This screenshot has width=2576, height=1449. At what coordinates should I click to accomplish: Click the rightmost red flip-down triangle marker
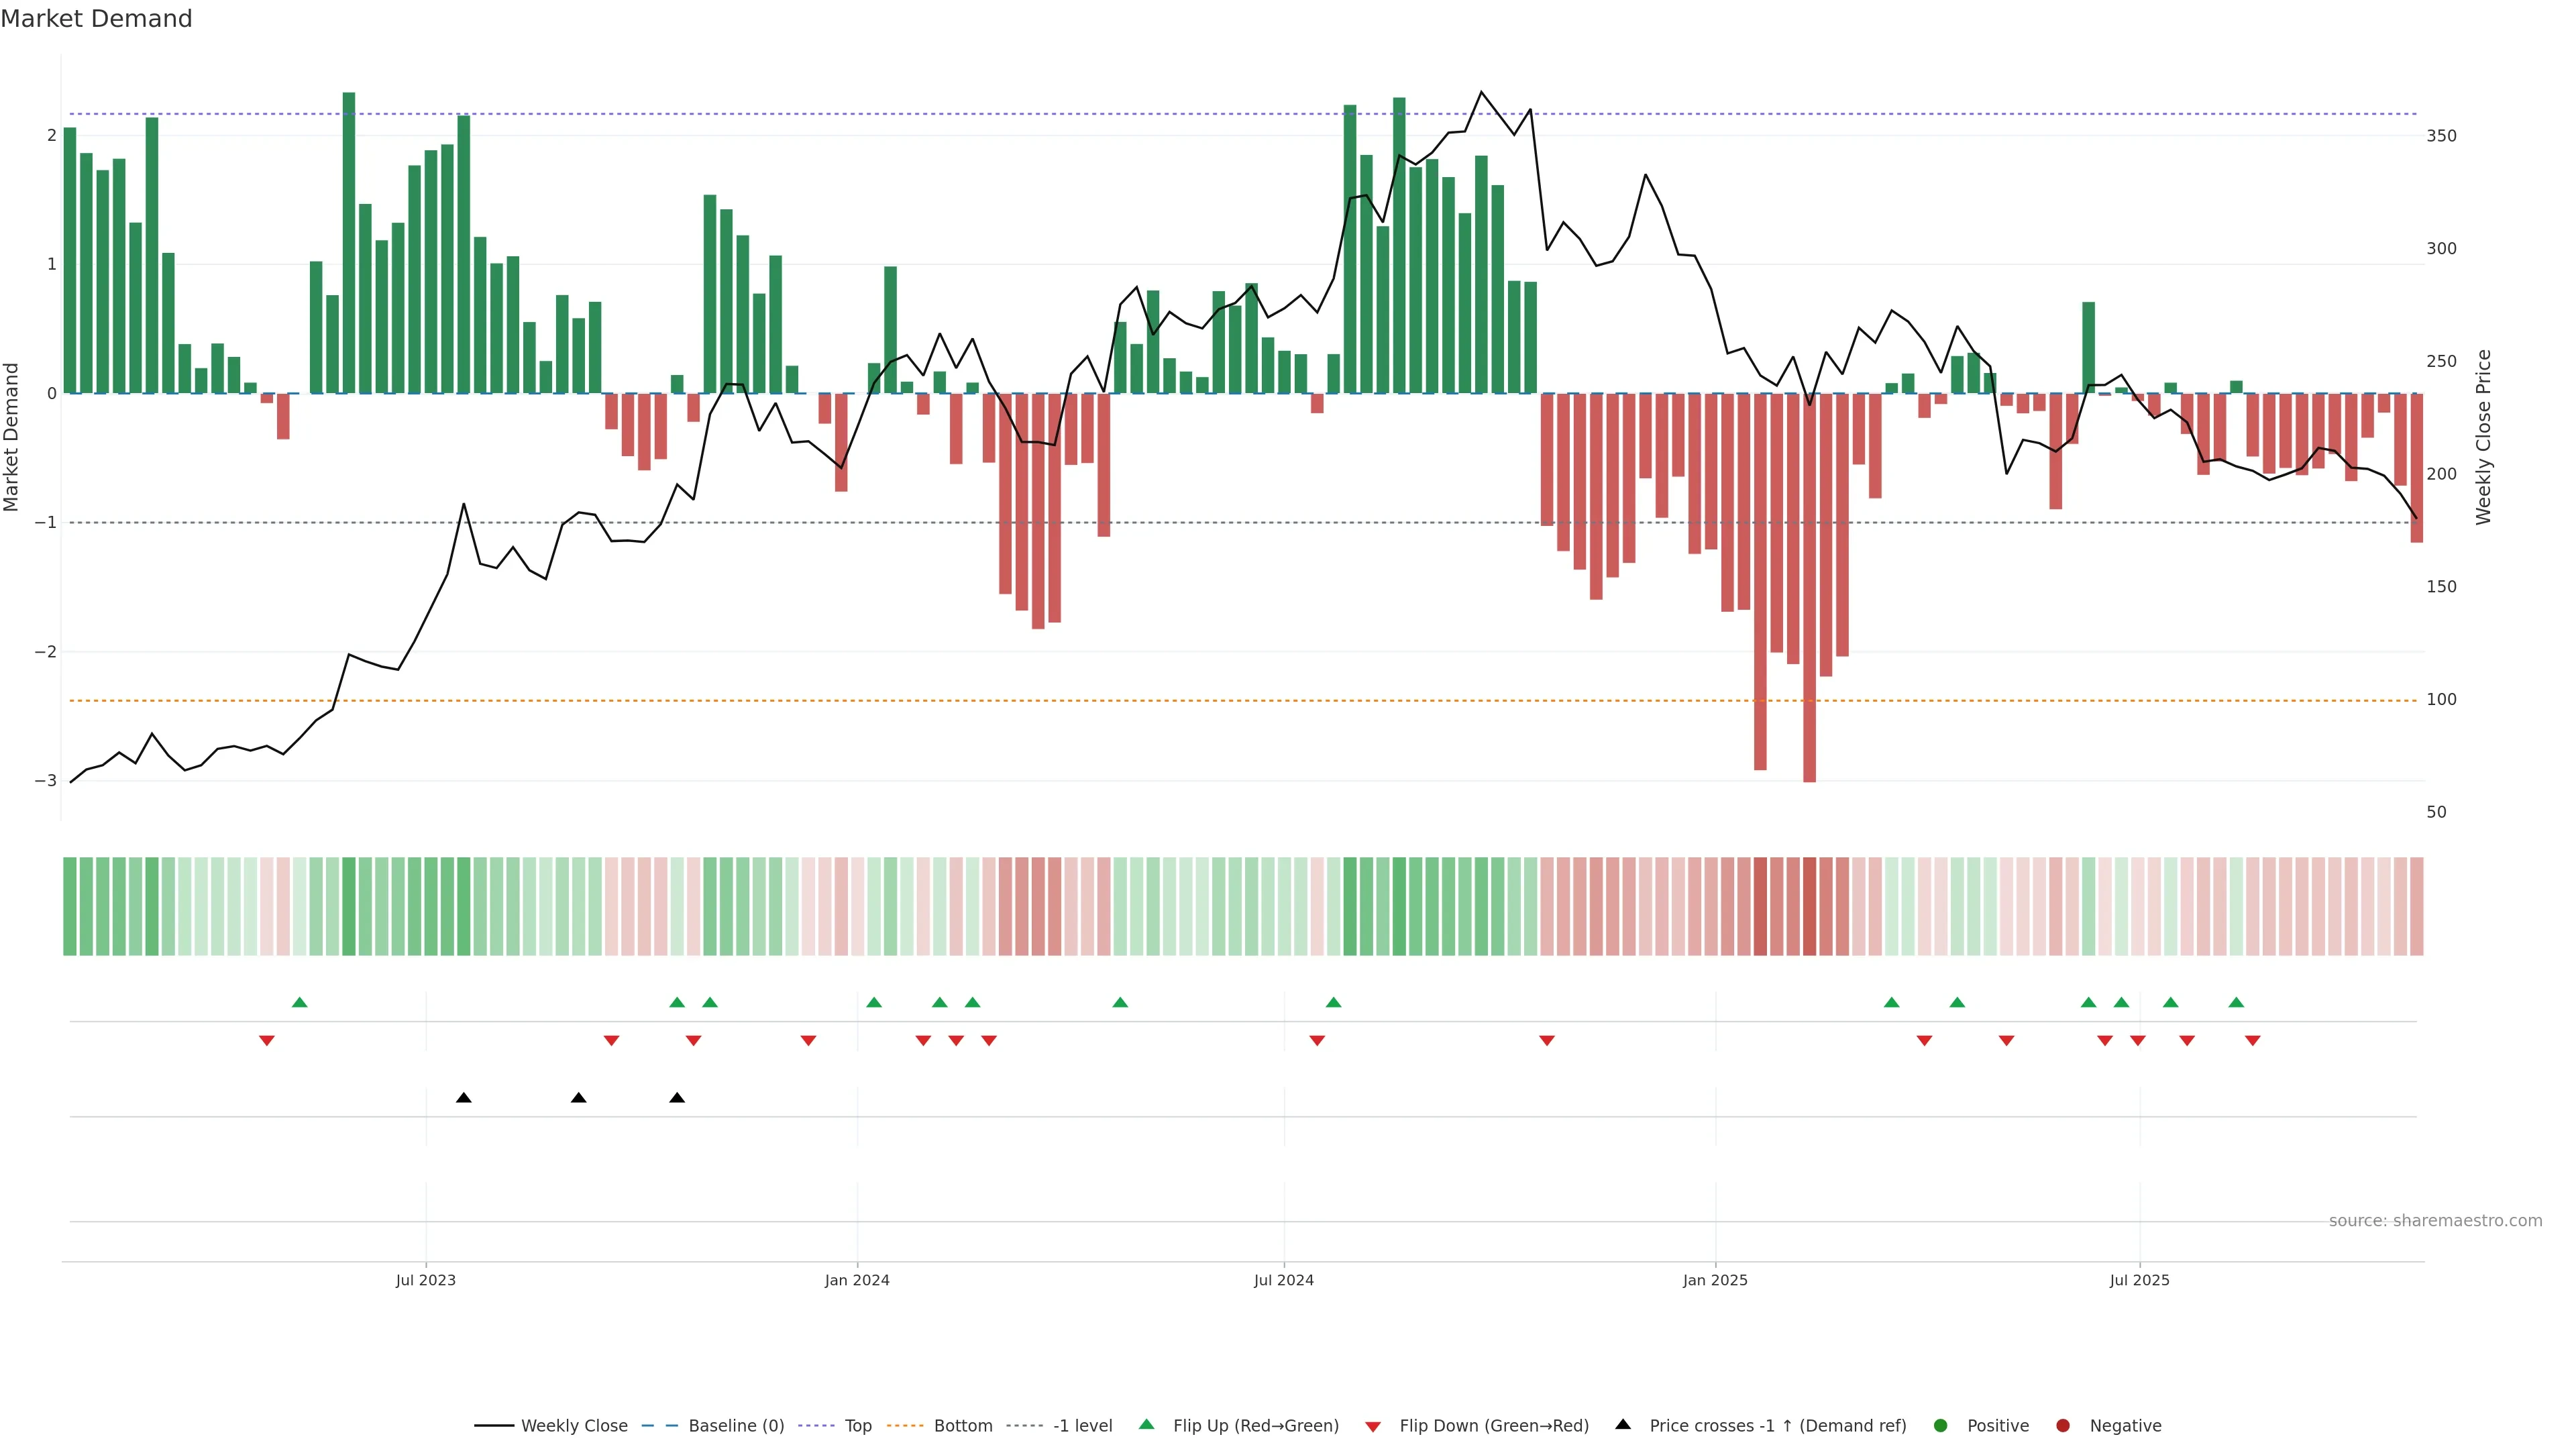(x=2253, y=1041)
